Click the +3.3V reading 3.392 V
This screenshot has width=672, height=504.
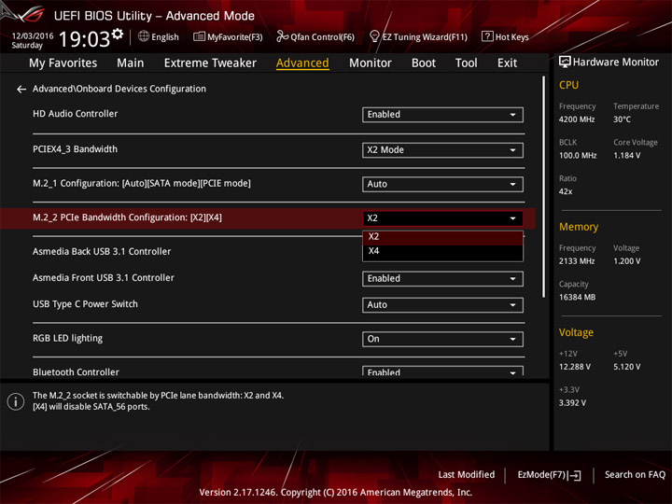[x=572, y=403]
